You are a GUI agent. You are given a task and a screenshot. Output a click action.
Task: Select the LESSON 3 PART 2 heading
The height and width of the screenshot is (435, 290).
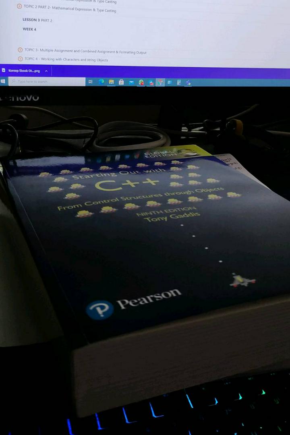[37, 20]
